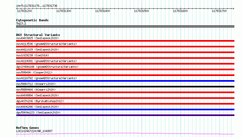This screenshot has height=137, width=242.
Task: Open the LOC102467224|NR_104997 gene label
Action: point(34,131)
